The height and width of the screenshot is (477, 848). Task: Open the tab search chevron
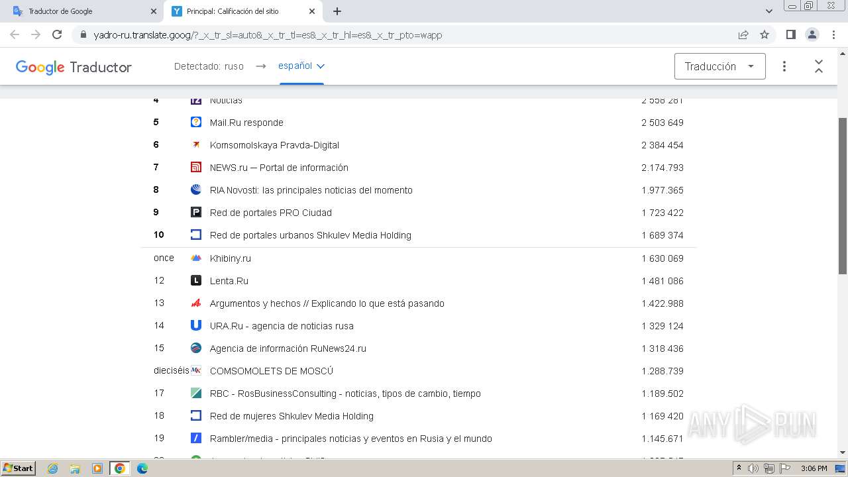click(769, 11)
